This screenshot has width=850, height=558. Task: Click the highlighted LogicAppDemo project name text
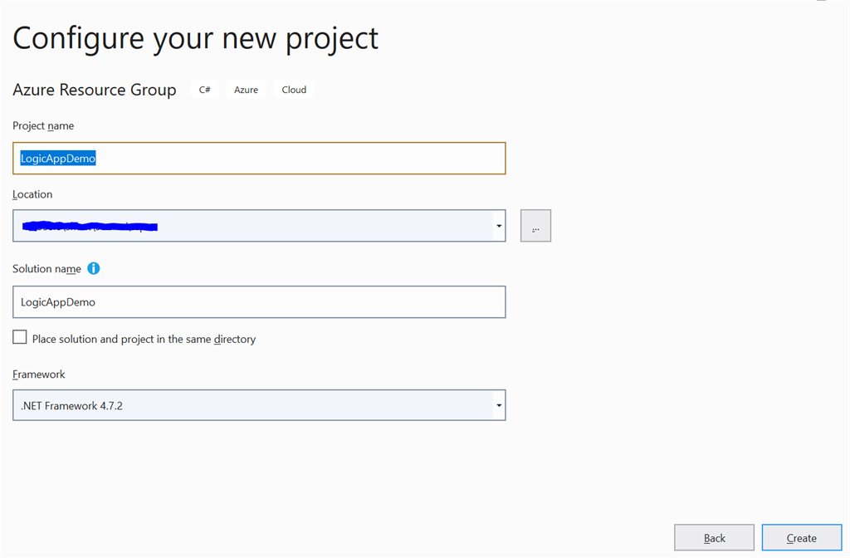pos(58,158)
